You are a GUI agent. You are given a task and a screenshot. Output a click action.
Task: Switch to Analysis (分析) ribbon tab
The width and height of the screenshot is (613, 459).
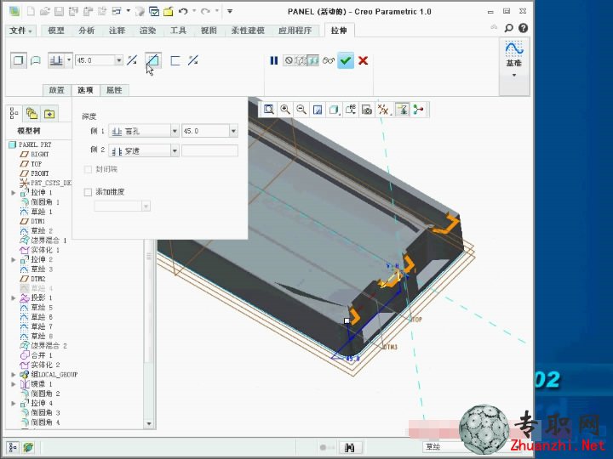tap(86, 31)
